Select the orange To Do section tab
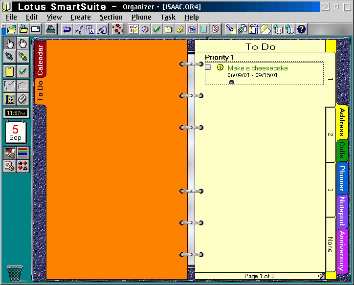 tap(40, 91)
